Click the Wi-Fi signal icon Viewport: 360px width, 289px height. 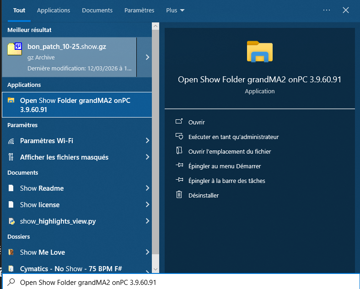[x=11, y=141]
